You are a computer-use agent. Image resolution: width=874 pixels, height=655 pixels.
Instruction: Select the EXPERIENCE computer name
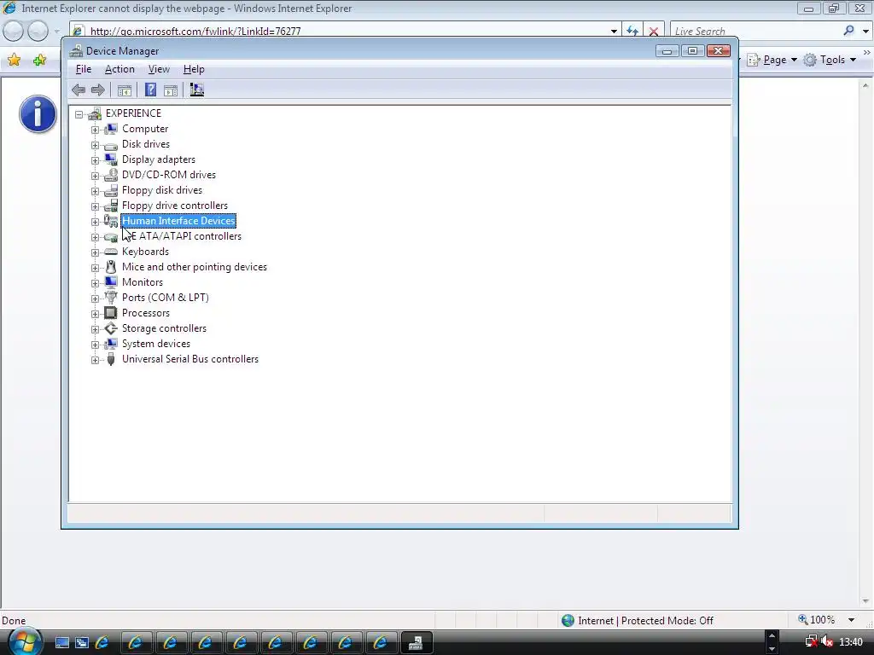pyautogui.click(x=133, y=113)
